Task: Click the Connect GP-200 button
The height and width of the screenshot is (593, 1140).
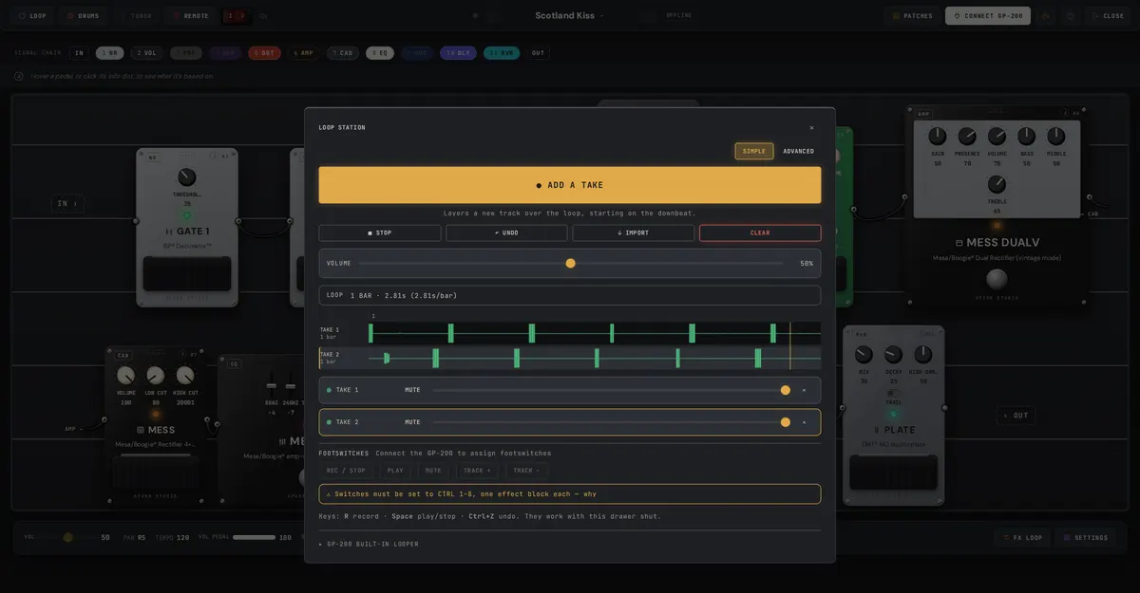Action: pyautogui.click(x=988, y=16)
